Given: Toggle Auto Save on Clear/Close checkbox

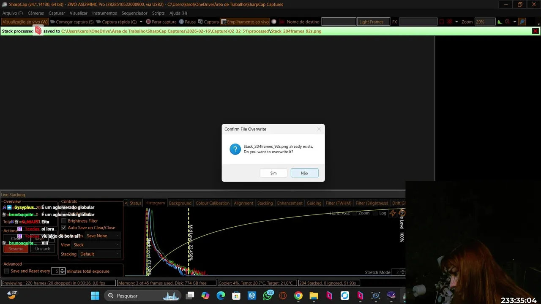Looking at the screenshot, I should click(64, 228).
